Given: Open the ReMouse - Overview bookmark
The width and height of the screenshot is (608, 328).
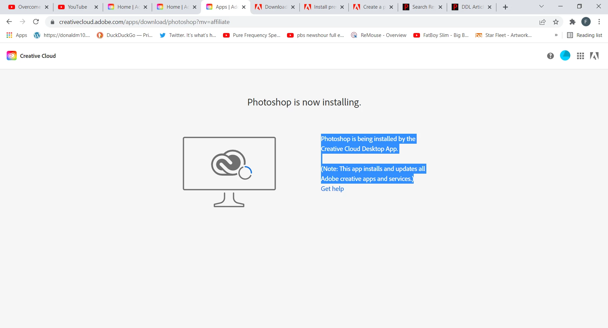Looking at the screenshot, I should click(x=379, y=35).
